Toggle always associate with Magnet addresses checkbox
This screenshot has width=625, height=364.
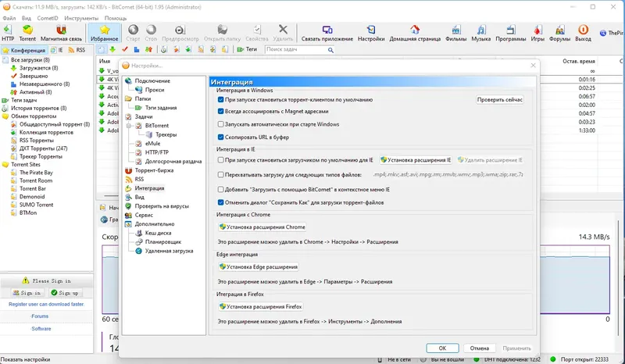[220, 111]
